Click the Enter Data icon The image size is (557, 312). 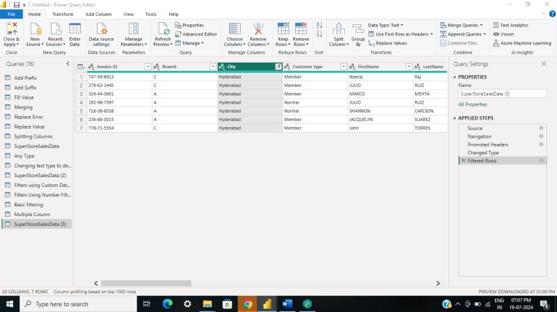(x=74, y=29)
